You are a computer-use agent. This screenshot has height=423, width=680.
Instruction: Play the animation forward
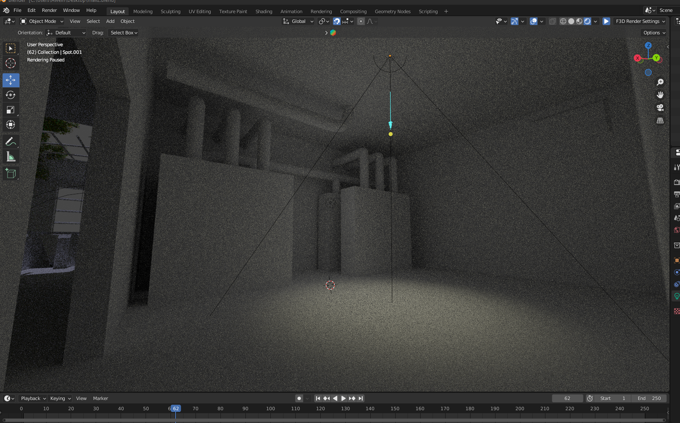coord(344,398)
